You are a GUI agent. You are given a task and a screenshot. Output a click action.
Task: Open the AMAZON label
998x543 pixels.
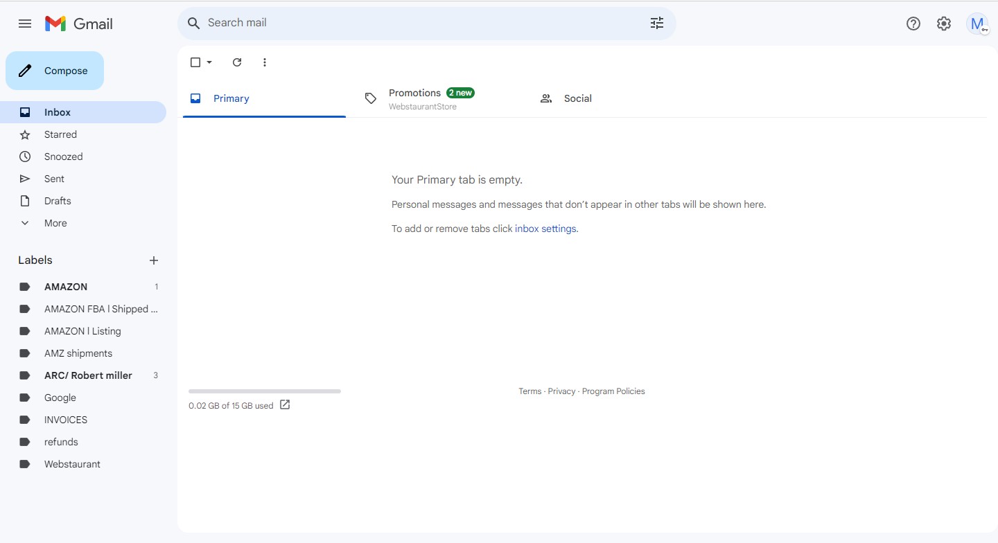[x=83, y=287]
